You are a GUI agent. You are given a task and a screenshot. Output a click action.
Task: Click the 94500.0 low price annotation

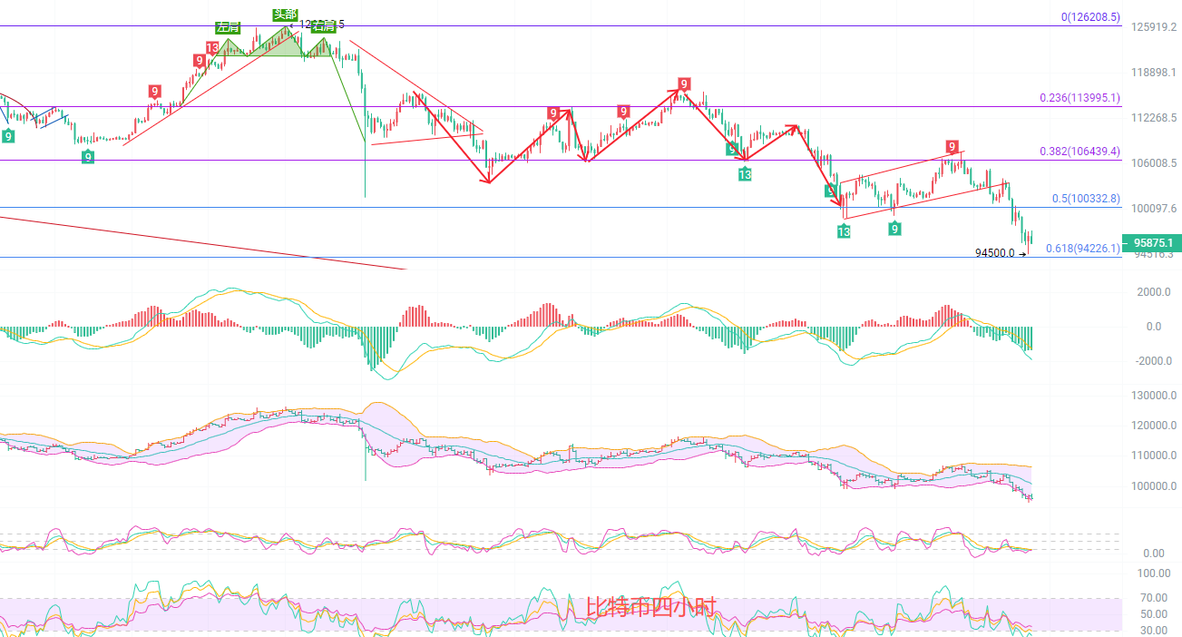point(995,253)
